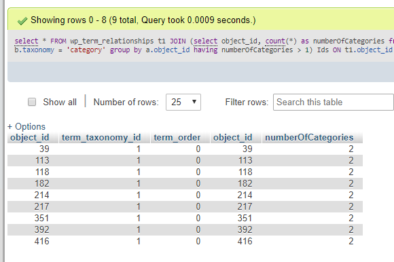
Task: Sort by numberOfCategories column header
Action: (x=309, y=138)
